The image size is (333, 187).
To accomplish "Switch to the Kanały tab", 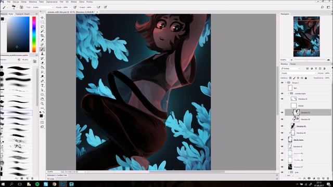I will (293, 64).
